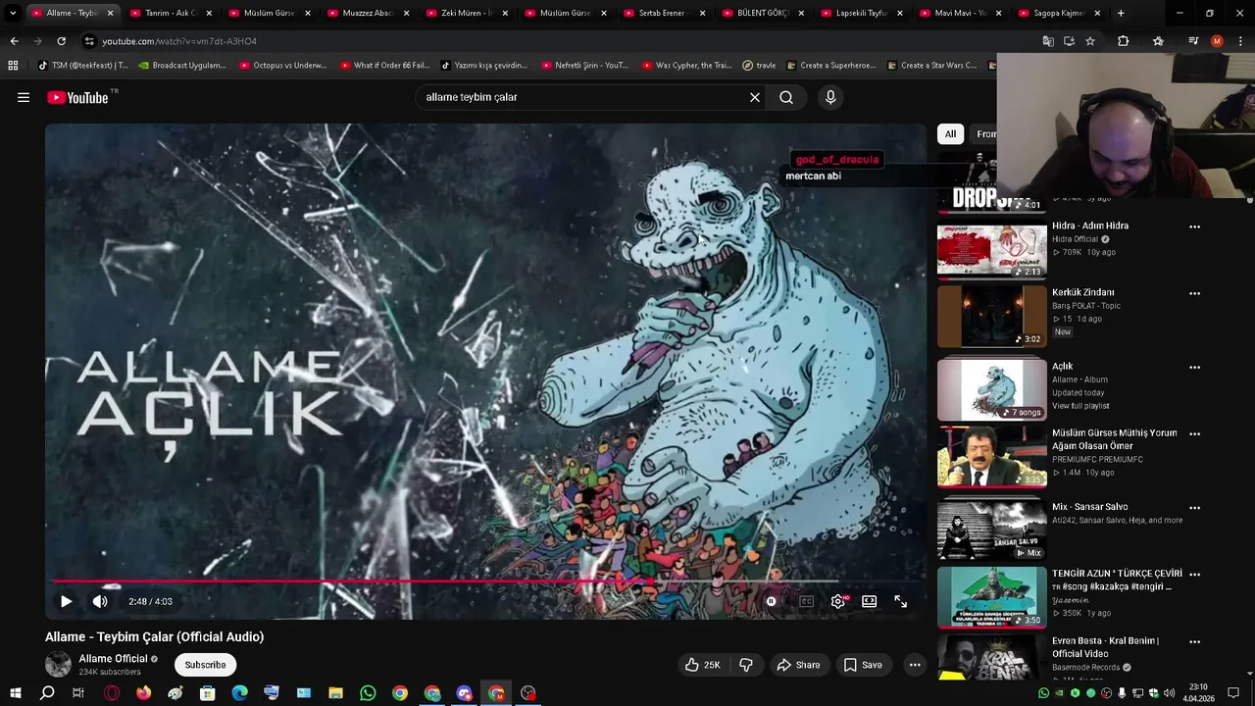Open the Chrome profile avatar M
The image size is (1255, 706).
pyautogui.click(x=1217, y=41)
